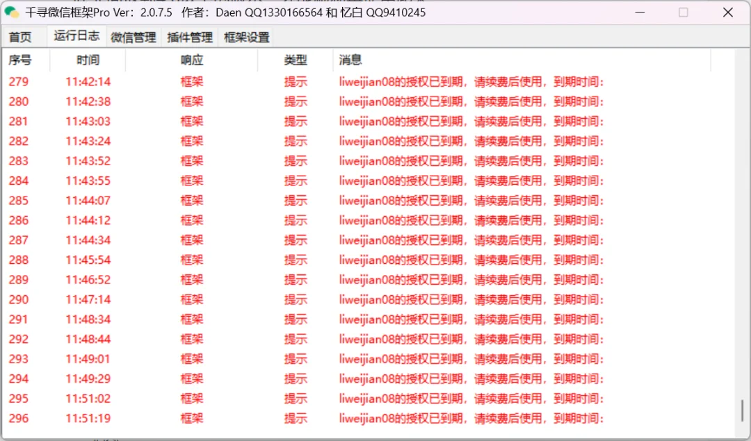Click the time 11:51:19
The image size is (751, 441).
pyautogui.click(x=88, y=419)
